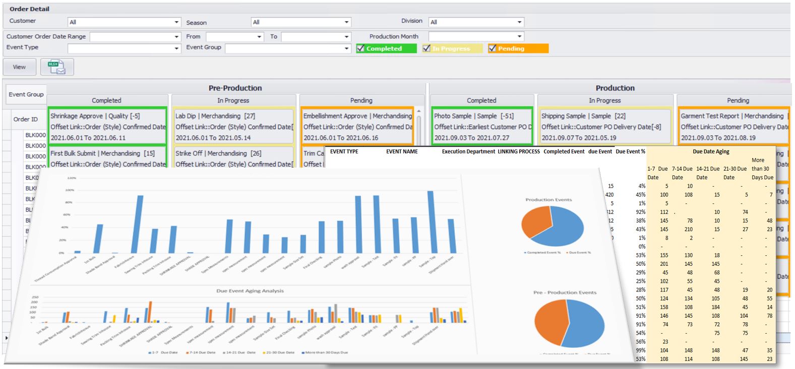Click the Pre-Production Events pie chart

569,323
